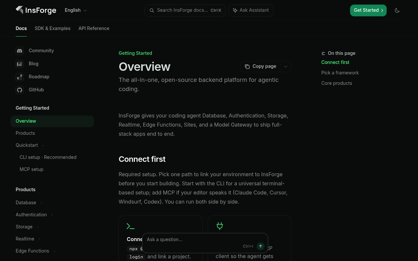Click the Quickstart sidebar label

click(27, 145)
